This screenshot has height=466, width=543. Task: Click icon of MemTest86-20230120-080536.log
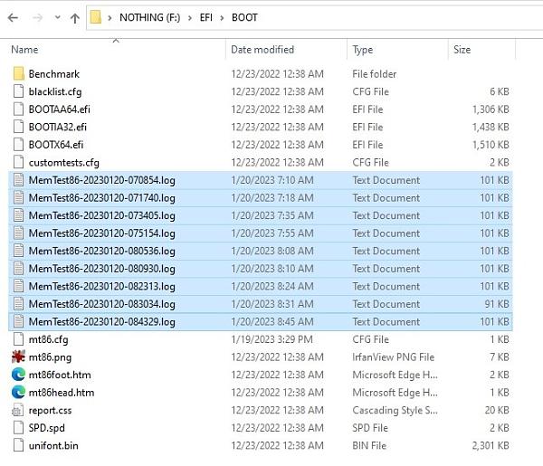point(18,251)
